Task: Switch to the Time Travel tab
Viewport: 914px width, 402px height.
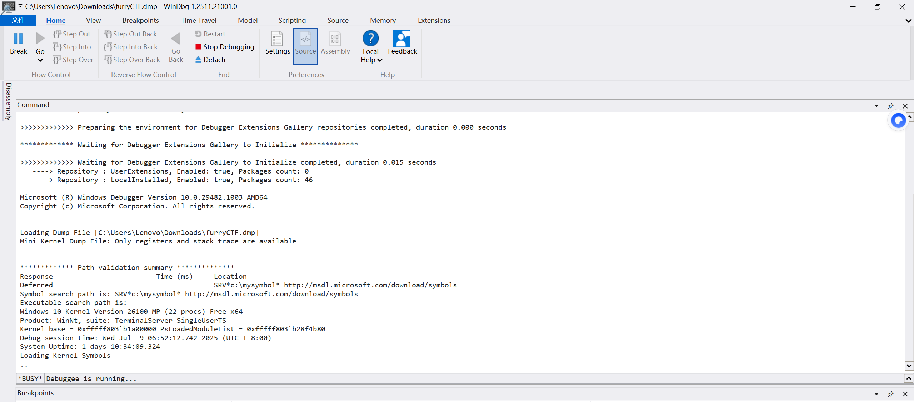Action: (x=199, y=20)
